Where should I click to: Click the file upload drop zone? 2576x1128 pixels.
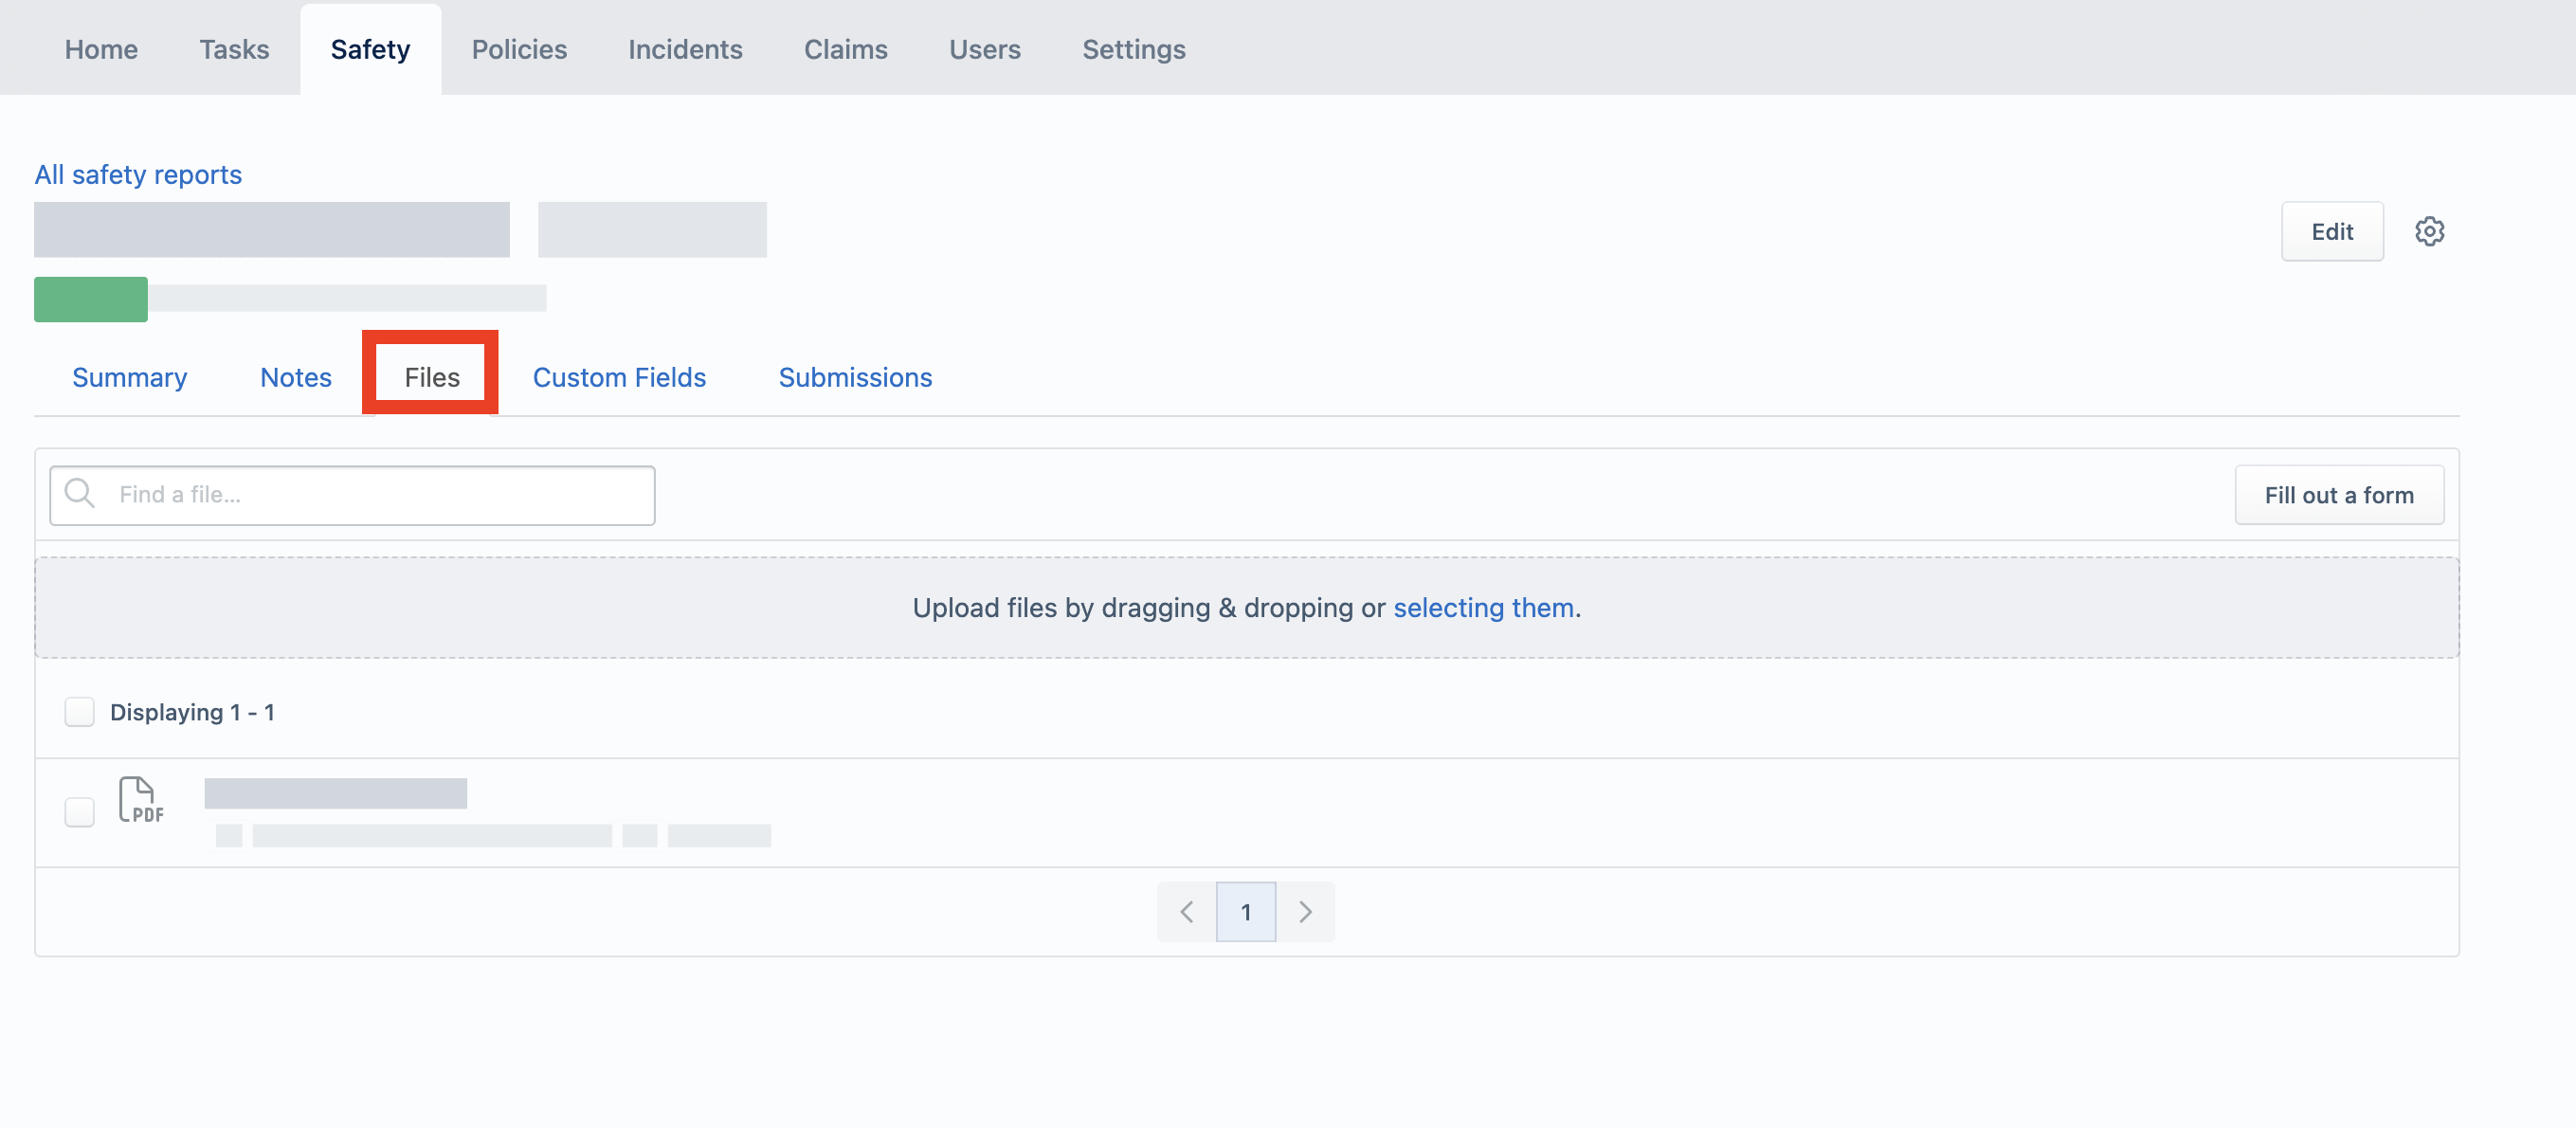click(1246, 607)
